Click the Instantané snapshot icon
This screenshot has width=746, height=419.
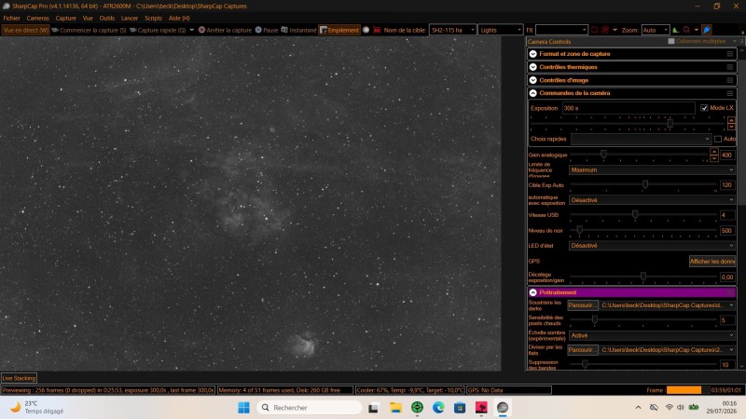284,30
